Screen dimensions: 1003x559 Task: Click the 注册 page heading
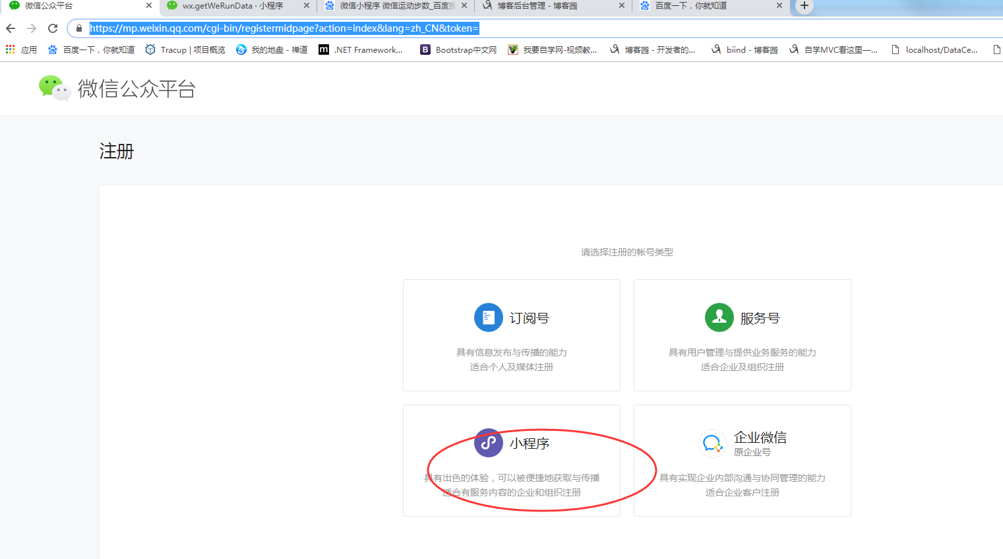117,151
